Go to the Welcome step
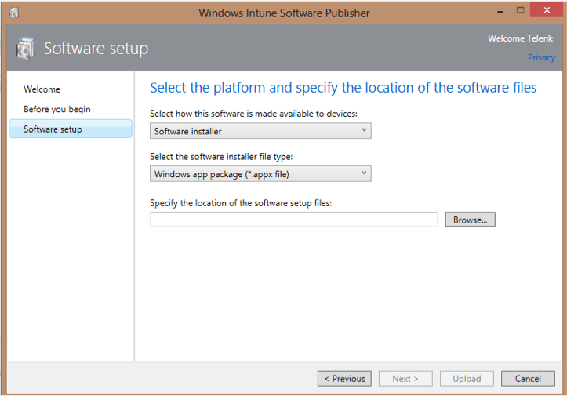567x396 pixels. [42, 89]
